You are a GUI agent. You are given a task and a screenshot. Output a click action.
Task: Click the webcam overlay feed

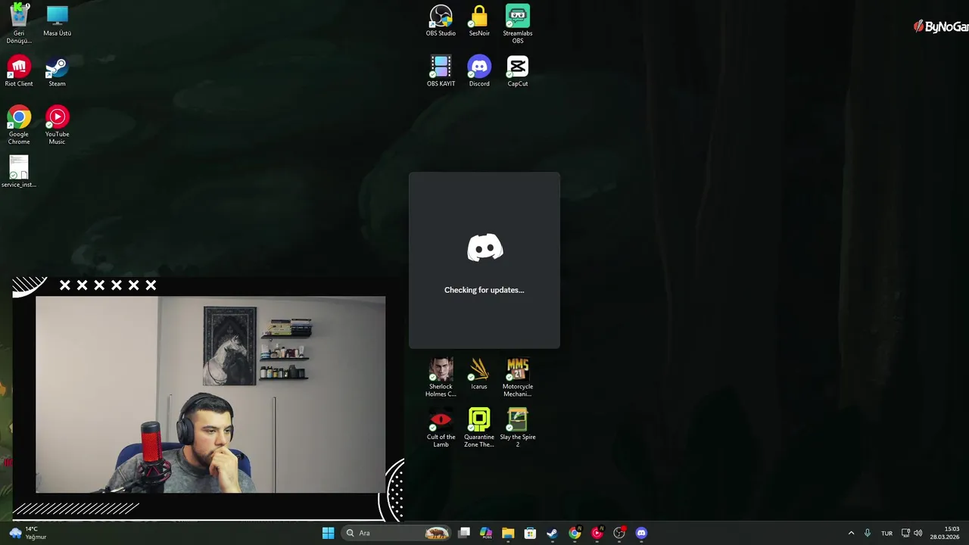point(210,394)
